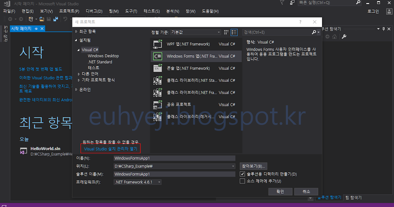
Task: Click the help question mark in dialog
Action: point(300,22)
